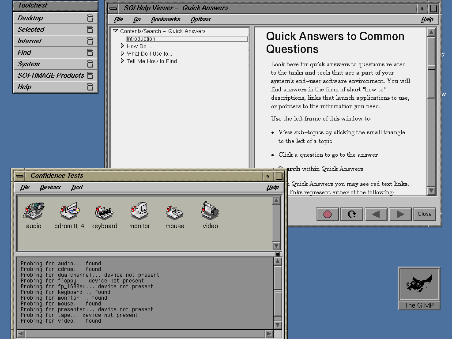The height and width of the screenshot is (339, 452).
Task: Open the Bookmarks menu
Action: point(166,19)
